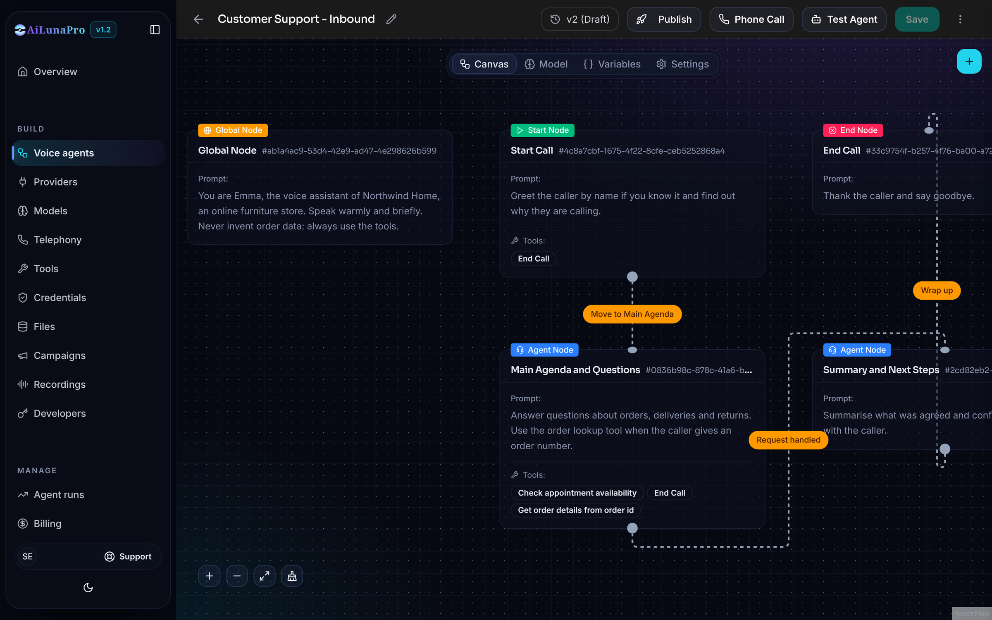Image resolution: width=992 pixels, height=620 pixels.
Task: Select the Request handled edge label
Action: click(x=788, y=440)
